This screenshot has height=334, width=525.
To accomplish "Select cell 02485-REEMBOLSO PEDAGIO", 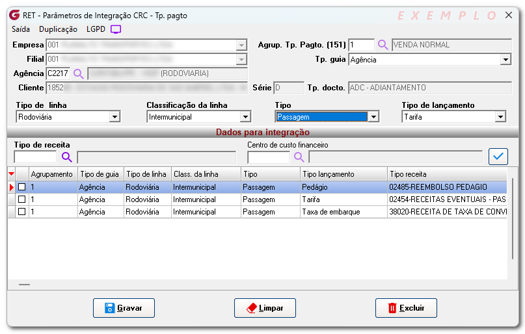I will 447,187.
